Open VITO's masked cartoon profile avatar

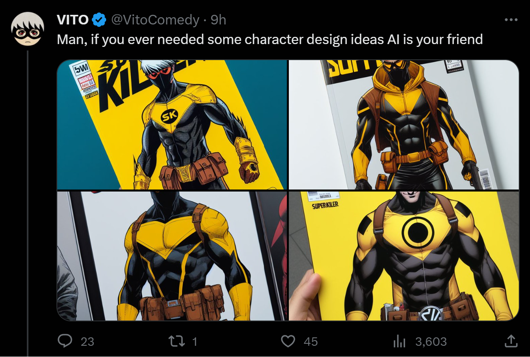pos(28,29)
